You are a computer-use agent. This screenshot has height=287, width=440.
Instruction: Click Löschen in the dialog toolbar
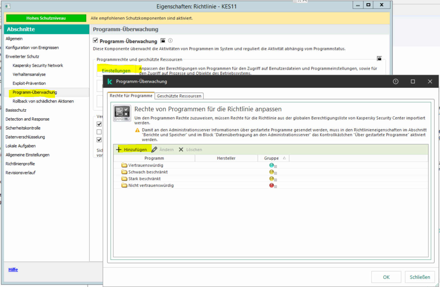point(190,150)
